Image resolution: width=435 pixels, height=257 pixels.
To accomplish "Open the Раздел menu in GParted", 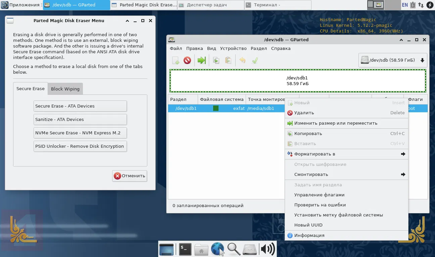I will (x=259, y=48).
